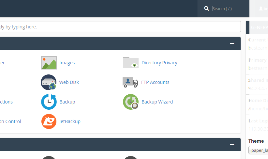Screen dimensions: 268x159
Task: Click the Web Disk drive icon
Action: tap(49, 82)
